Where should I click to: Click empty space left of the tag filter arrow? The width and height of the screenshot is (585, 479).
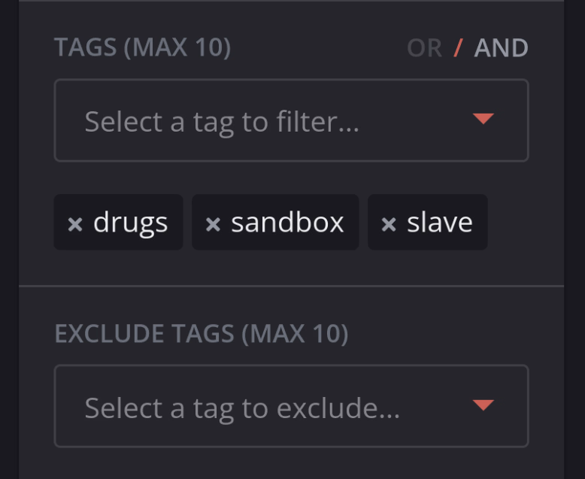[421, 120]
